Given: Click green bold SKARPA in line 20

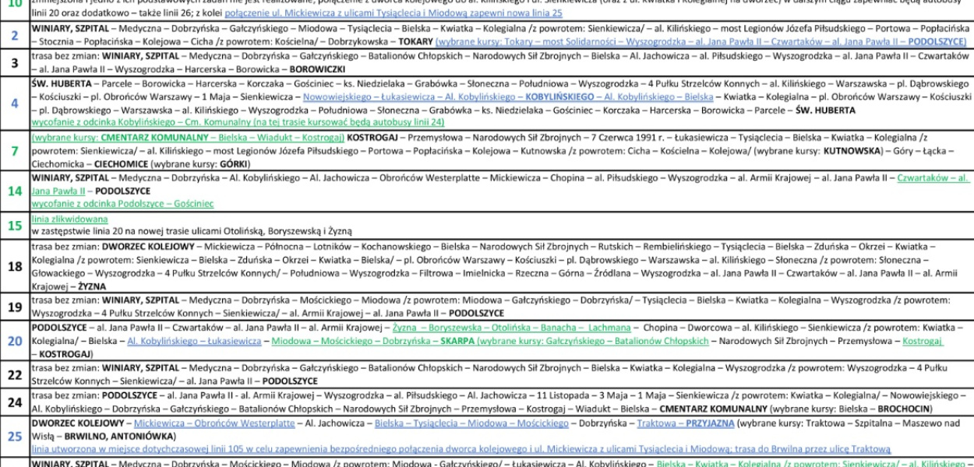Looking at the screenshot, I should 457,342.
